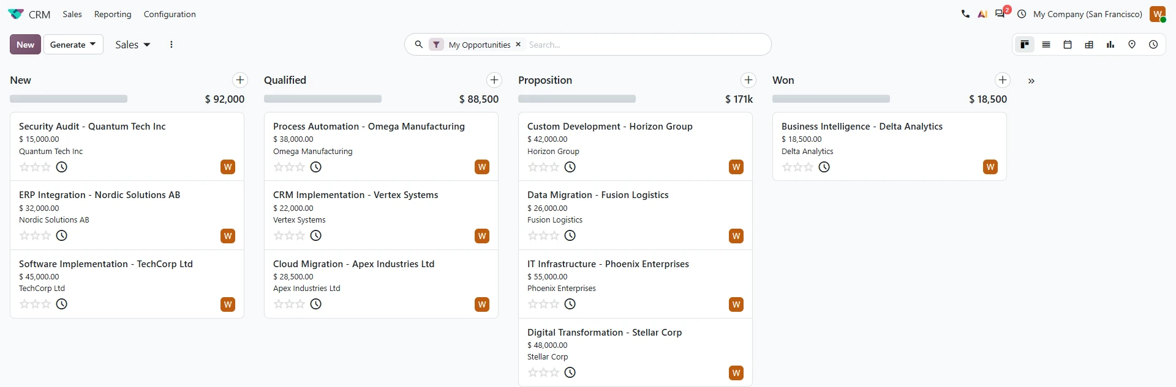Image resolution: width=1176 pixels, height=387 pixels.
Task: Click the Qualified column header title
Action: tap(285, 80)
